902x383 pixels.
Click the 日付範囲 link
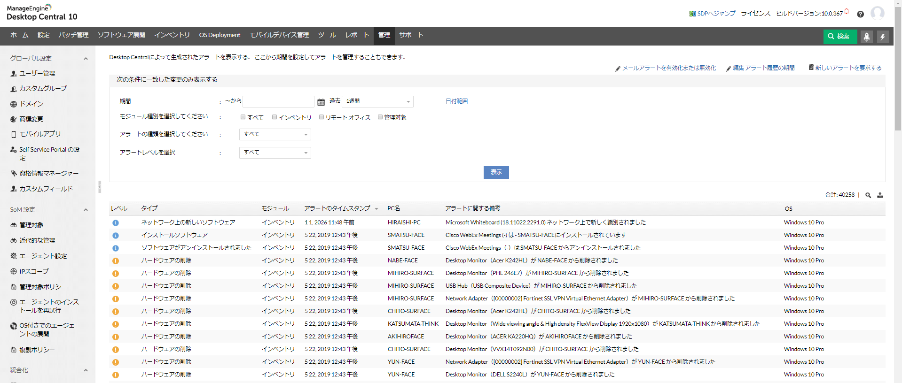tap(456, 101)
